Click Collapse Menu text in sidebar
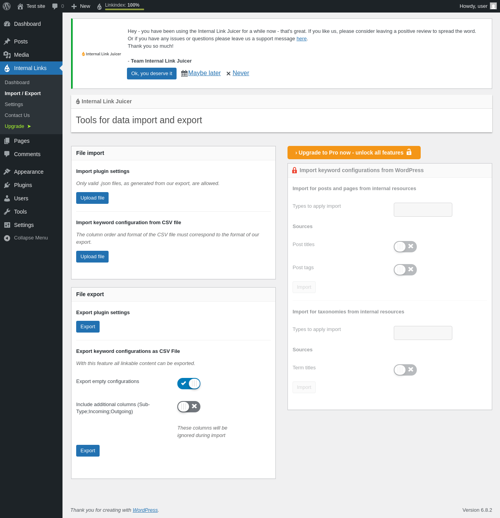 pos(31,238)
